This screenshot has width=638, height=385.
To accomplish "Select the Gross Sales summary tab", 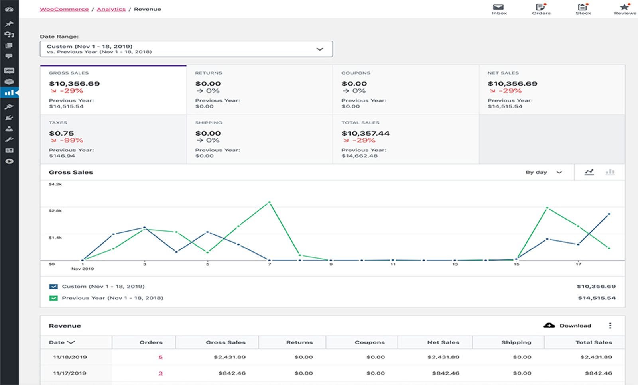I will tap(113, 90).
